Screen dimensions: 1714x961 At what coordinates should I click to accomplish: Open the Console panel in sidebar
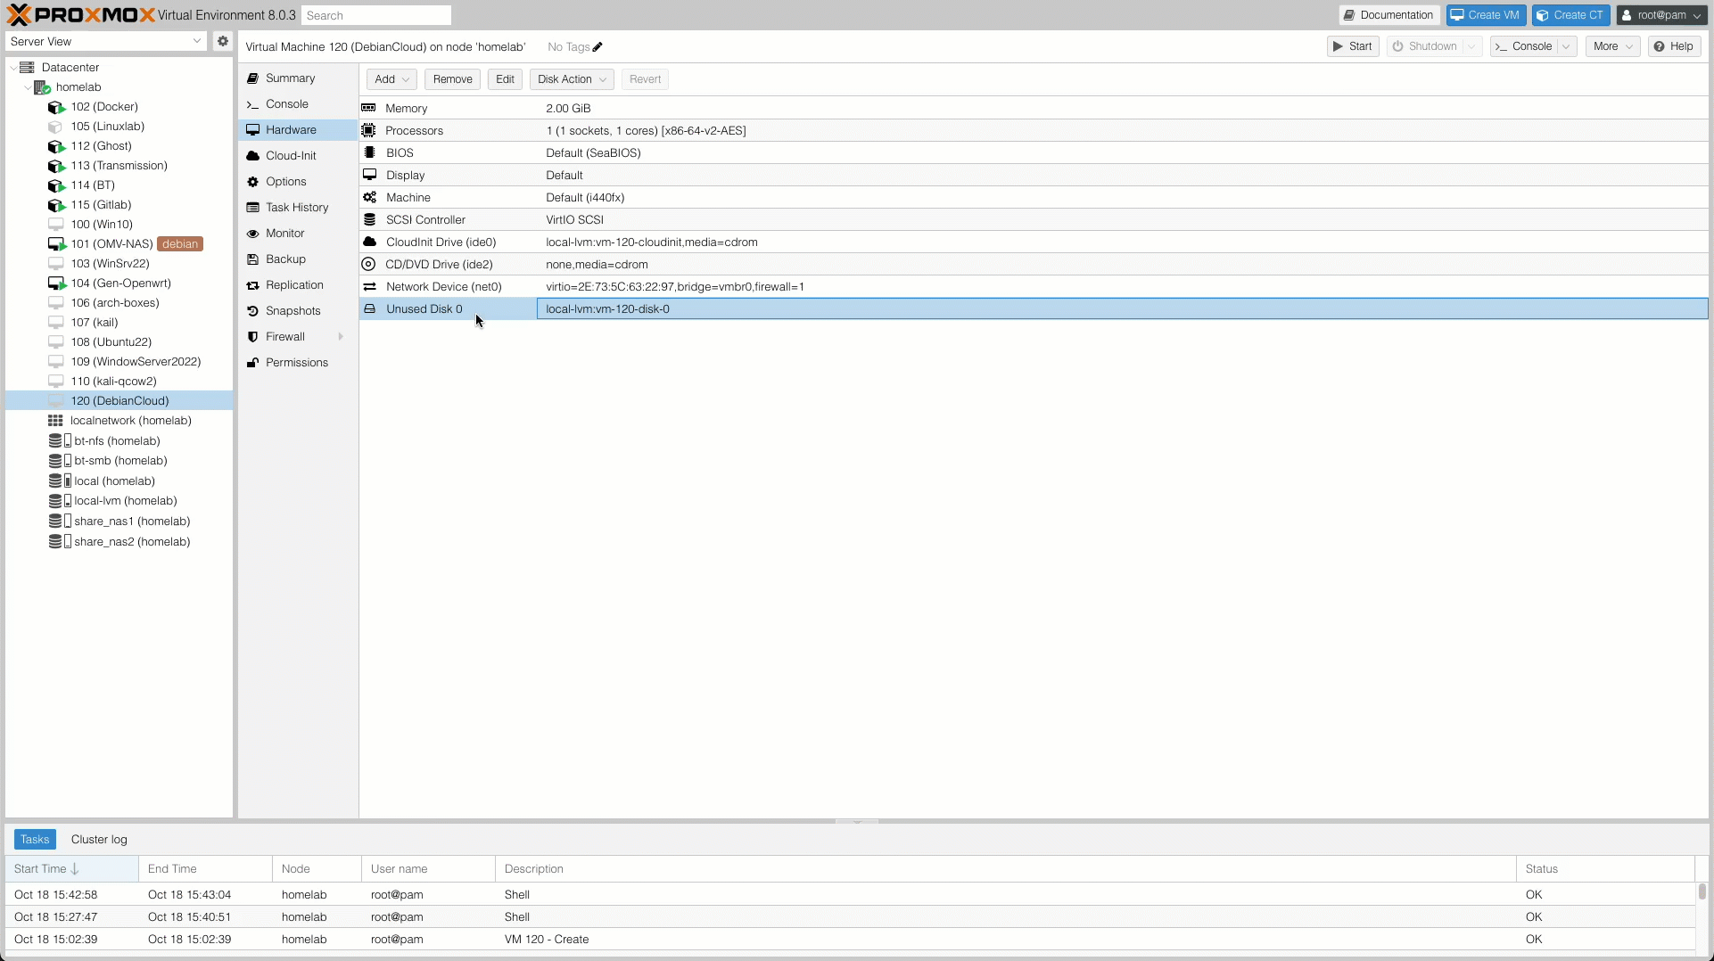tap(298, 104)
